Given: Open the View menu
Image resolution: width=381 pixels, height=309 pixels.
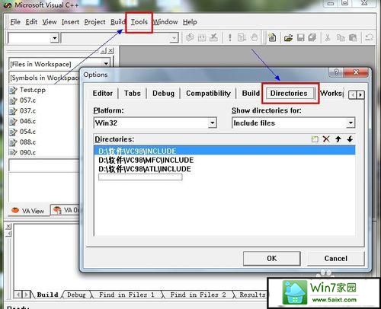Looking at the screenshot, I should pyautogui.click(x=50, y=22).
